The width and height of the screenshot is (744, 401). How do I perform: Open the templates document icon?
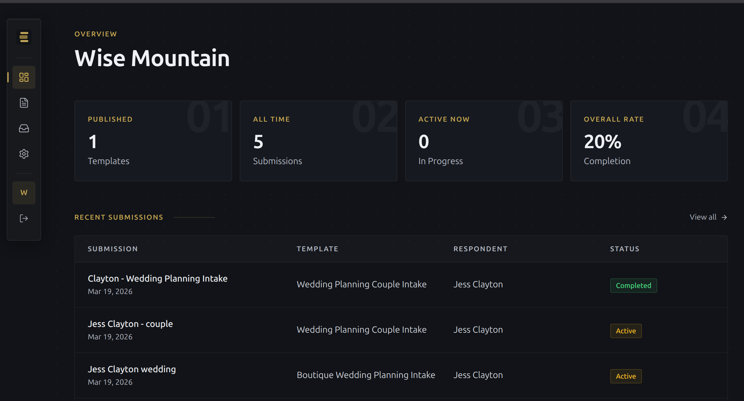(x=24, y=103)
